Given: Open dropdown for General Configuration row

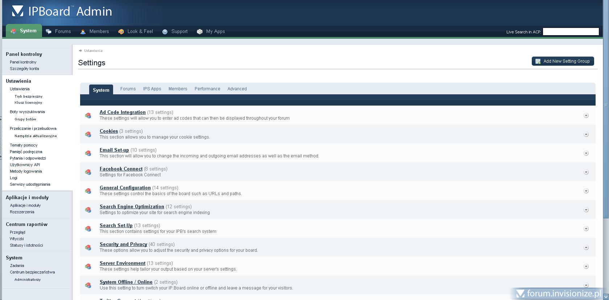Looking at the screenshot, I should coord(586,191).
